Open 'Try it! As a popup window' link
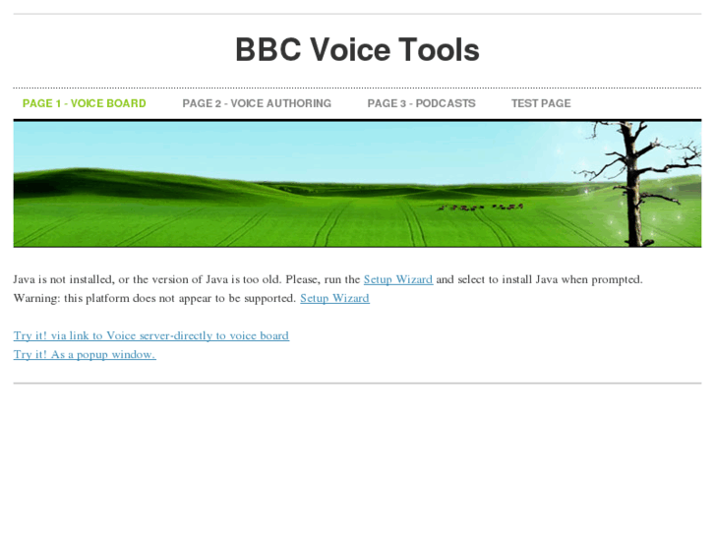Viewport: 715px width, 536px height. pyautogui.click(x=85, y=354)
